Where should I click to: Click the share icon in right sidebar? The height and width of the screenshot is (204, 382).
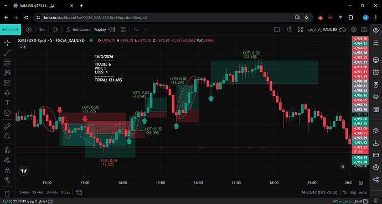[x=376, y=180]
